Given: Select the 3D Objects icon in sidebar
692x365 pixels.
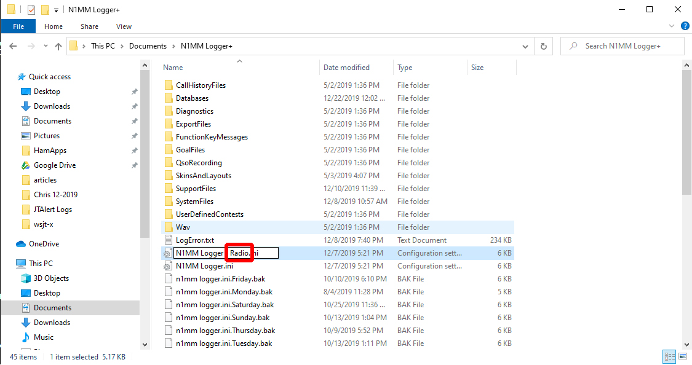Looking at the screenshot, I should pos(26,278).
